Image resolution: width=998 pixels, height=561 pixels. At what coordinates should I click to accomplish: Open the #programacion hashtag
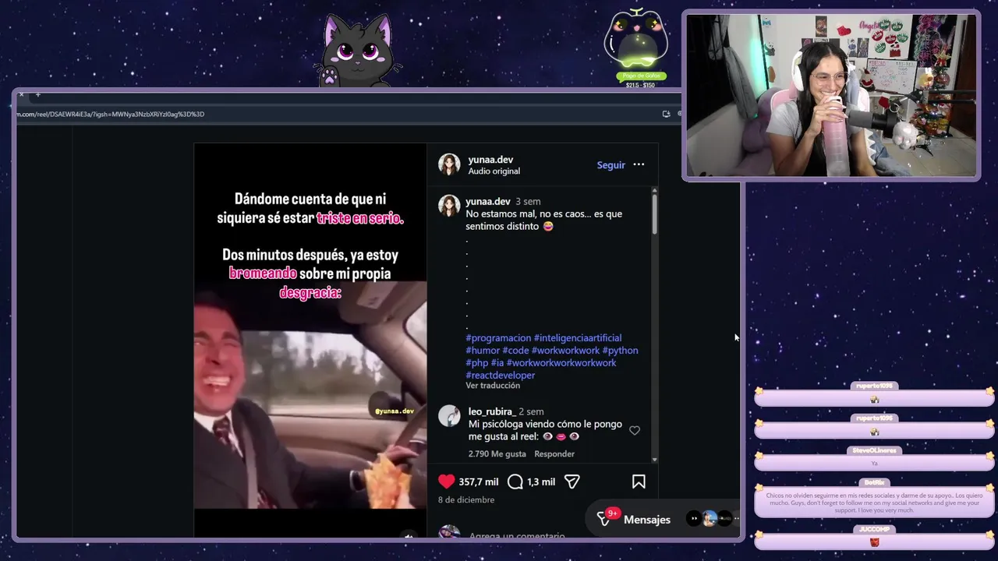tap(498, 337)
